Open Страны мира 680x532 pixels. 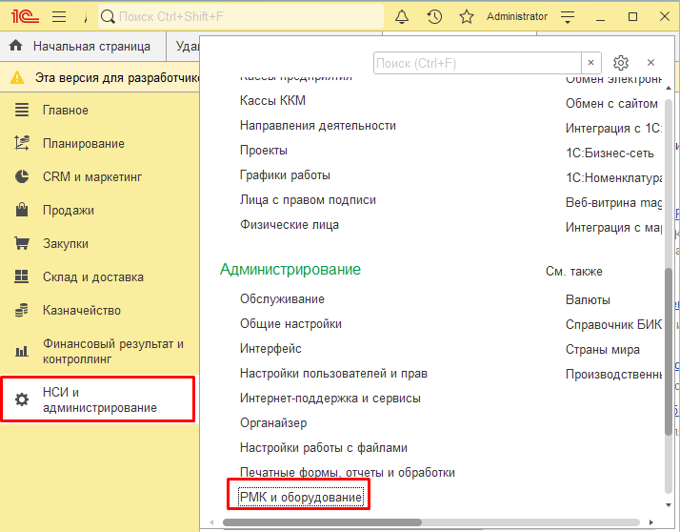[x=602, y=349]
